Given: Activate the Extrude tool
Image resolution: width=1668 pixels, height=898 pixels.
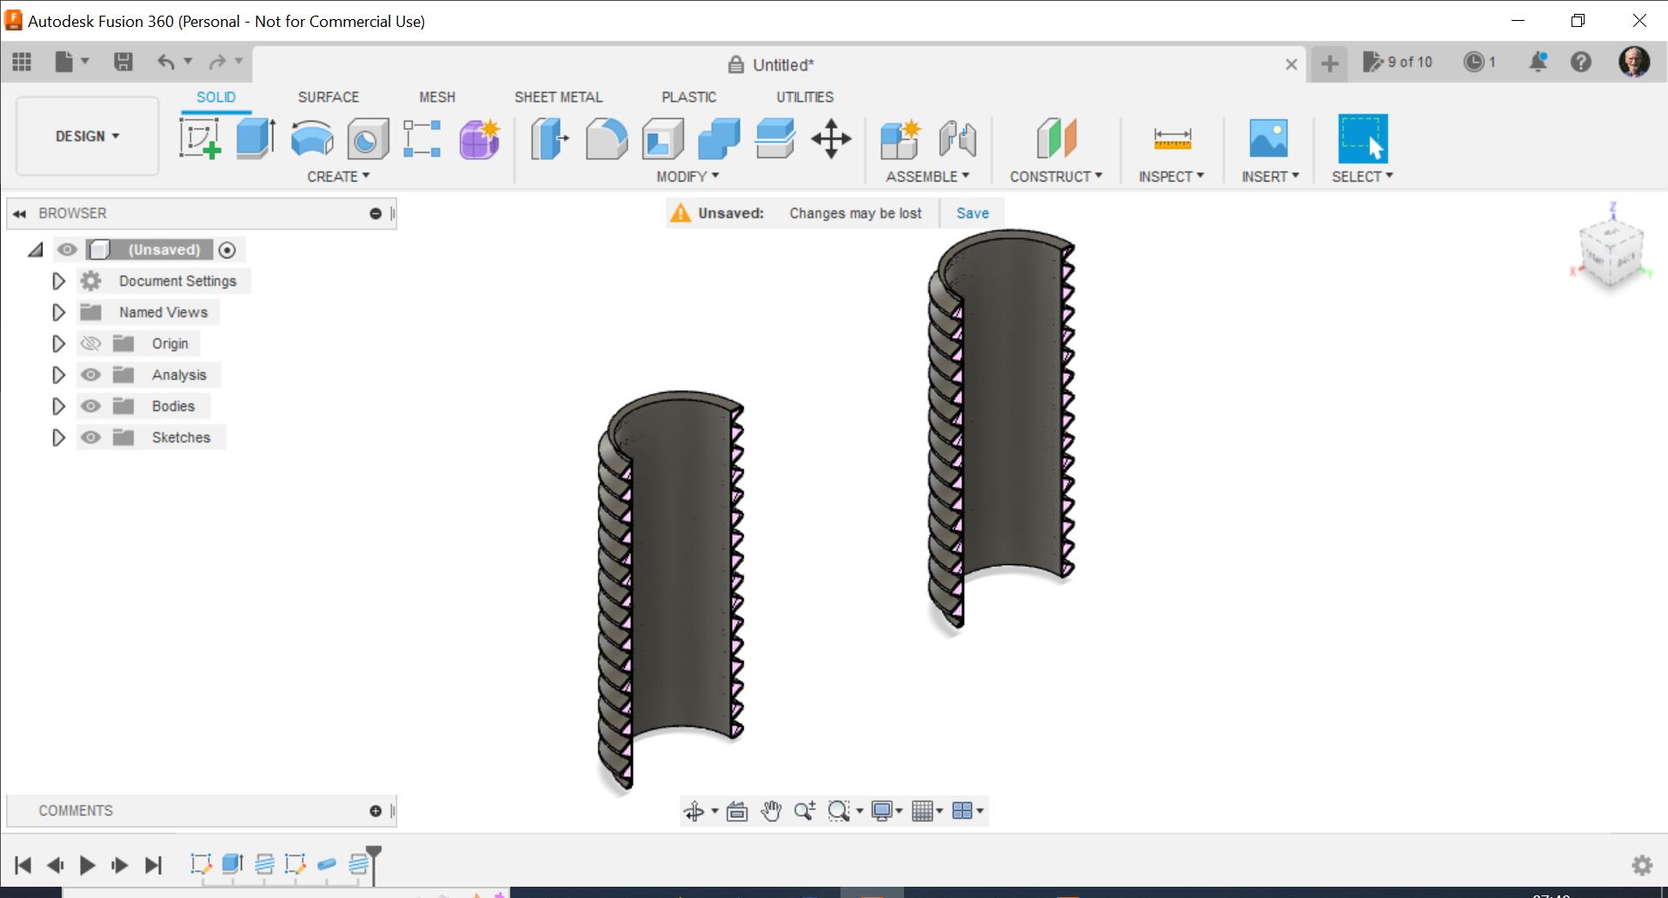Looking at the screenshot, I should point(253,139).
